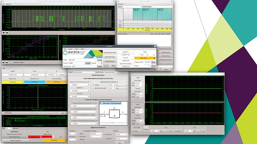257x144 pixels.
Task: Click the Name field containing Cardiac Cycle
Action: [84, 72]
